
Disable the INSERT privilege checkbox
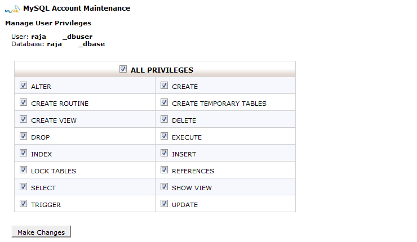(x=165, y=154)
